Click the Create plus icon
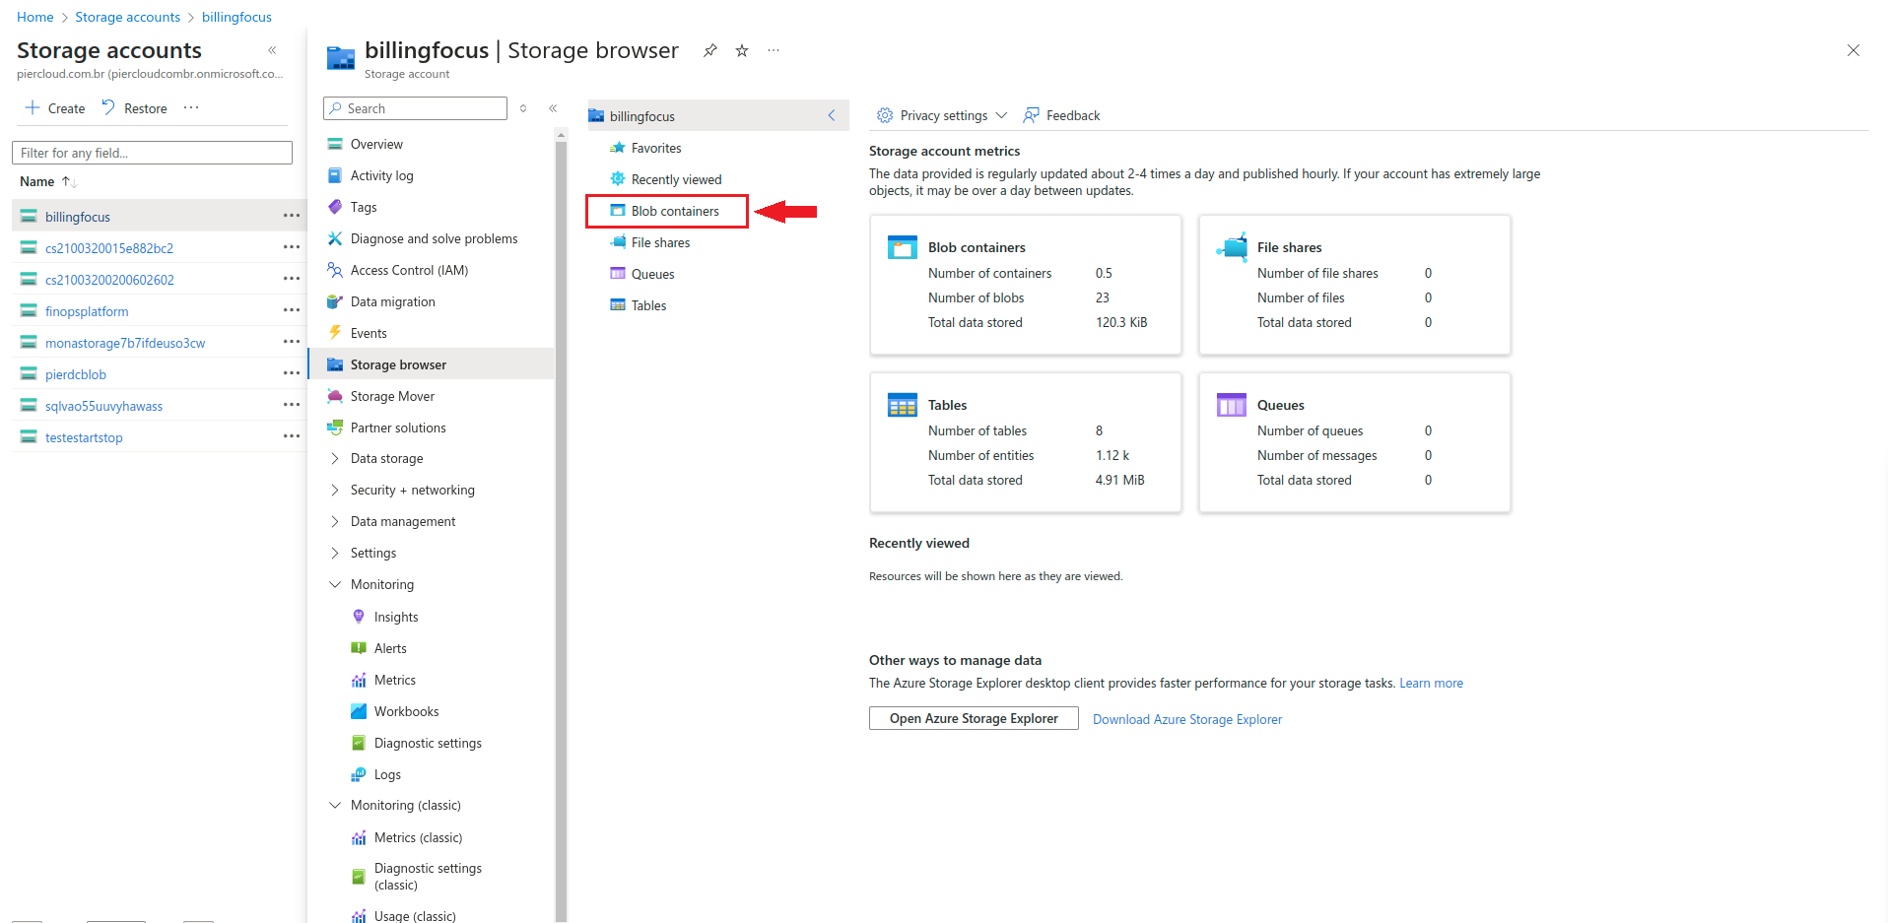 (x=33, y=107)
